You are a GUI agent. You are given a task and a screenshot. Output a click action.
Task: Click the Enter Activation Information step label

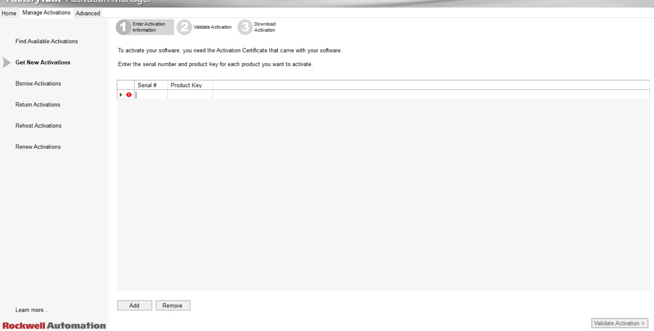[149, 27]
